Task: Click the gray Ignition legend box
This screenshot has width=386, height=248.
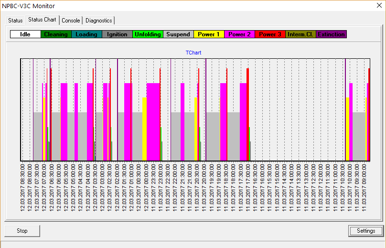Action: click(x=117, y=34)
